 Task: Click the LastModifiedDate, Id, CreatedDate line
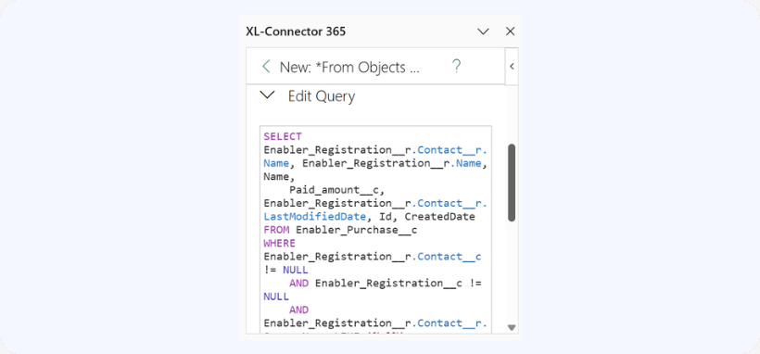[x=369, y=217]
